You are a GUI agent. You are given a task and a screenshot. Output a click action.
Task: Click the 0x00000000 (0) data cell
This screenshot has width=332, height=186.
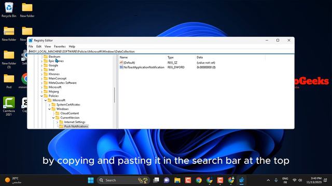tap(206, 67)
